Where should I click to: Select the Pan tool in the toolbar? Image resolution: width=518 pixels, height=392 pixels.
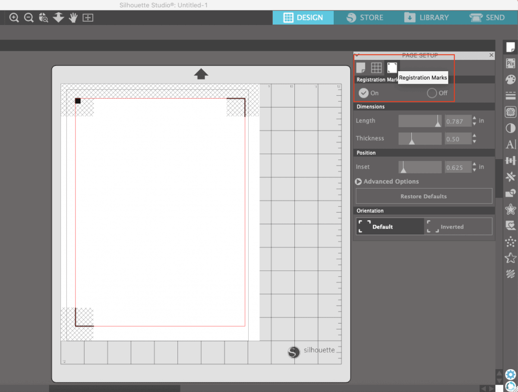pyautogui.click(x=73, y=18)
